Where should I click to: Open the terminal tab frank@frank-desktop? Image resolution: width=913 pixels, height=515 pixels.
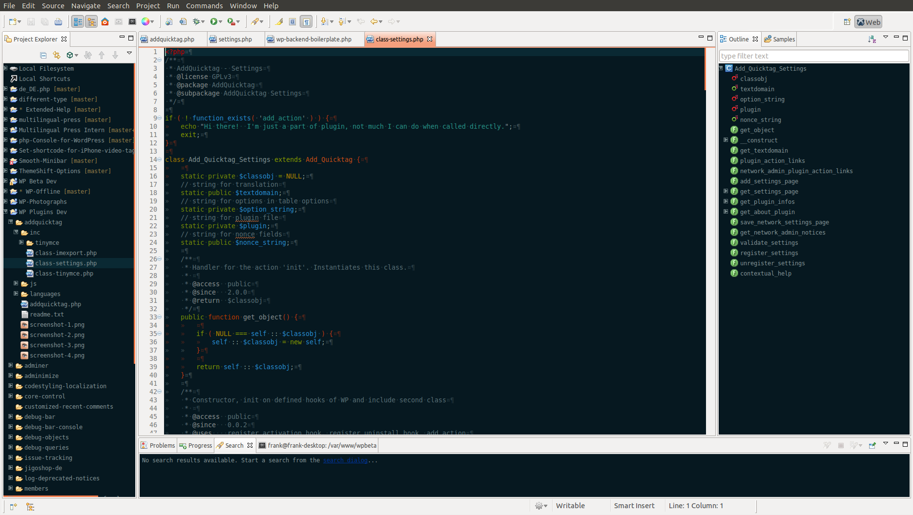click(x=317, y=445)
